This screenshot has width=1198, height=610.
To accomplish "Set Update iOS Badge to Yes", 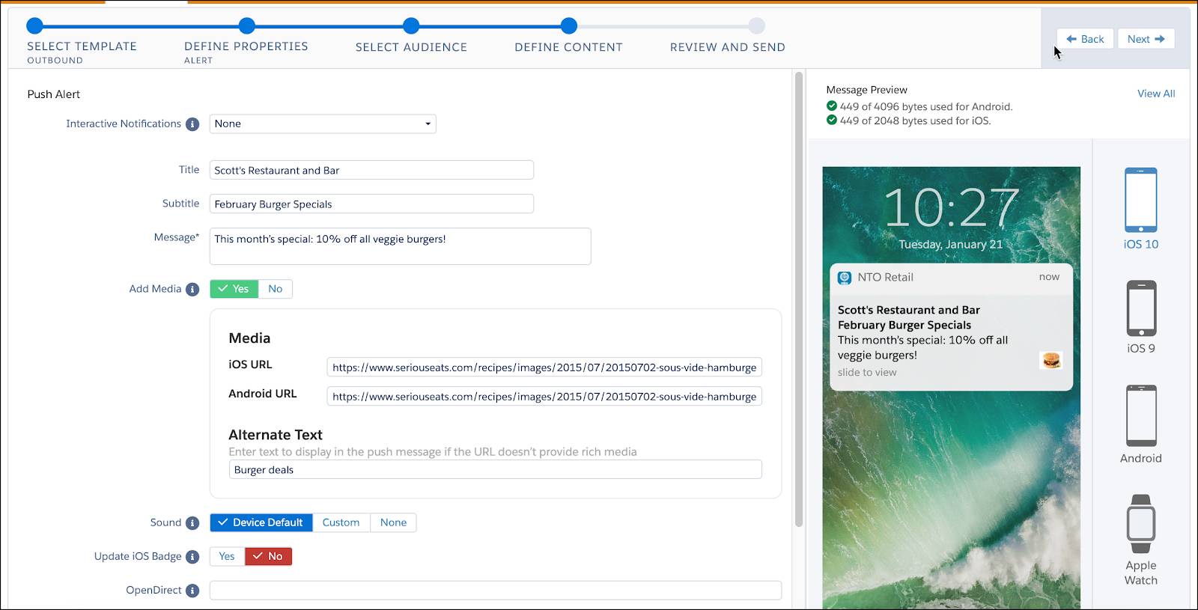I will pyautogui.click(x=227, y=556).
